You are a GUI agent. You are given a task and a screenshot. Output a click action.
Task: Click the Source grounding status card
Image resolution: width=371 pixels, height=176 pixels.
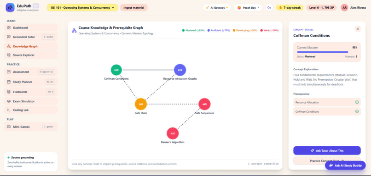click(x=31, y=162)
